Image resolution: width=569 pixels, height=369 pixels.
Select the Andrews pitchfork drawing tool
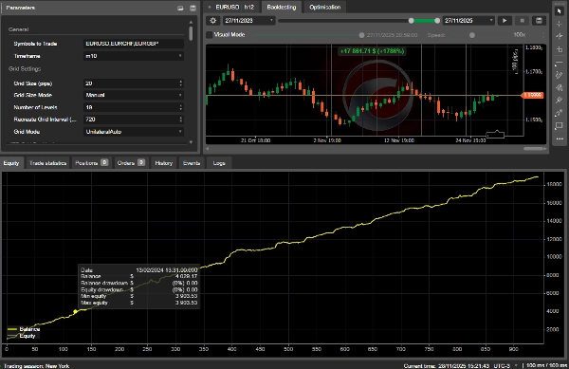(x=559, y=101)
